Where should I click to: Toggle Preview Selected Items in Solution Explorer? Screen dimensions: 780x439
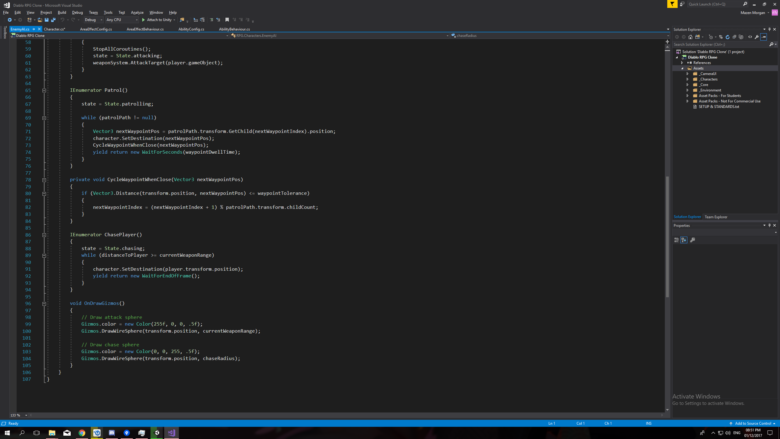click(x=764, y=37)
